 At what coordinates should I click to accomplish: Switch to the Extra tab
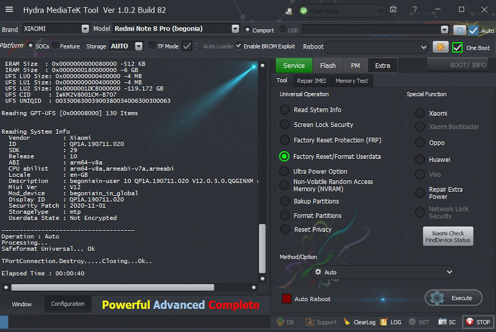(x=382, y=65)
